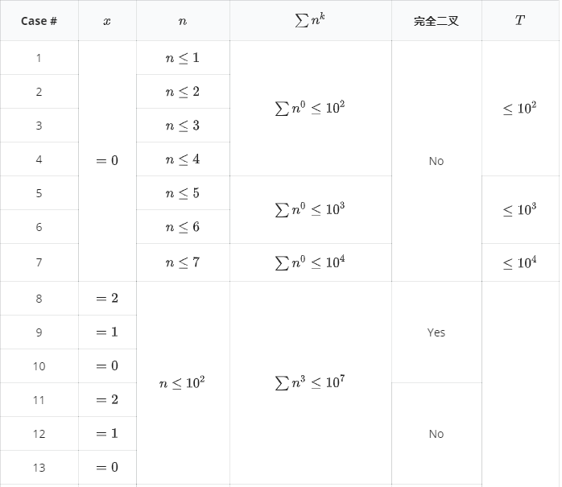Click the ∑n⁰ ≤ 10³ cell
The image size is (562, 487).
tap(310, 209)
